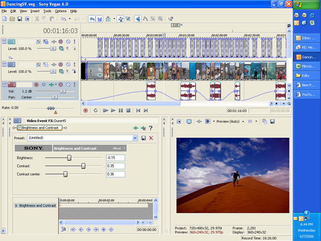Click the Brightness value input field
This screenshot has height=241, width=321.
(115, 158)
